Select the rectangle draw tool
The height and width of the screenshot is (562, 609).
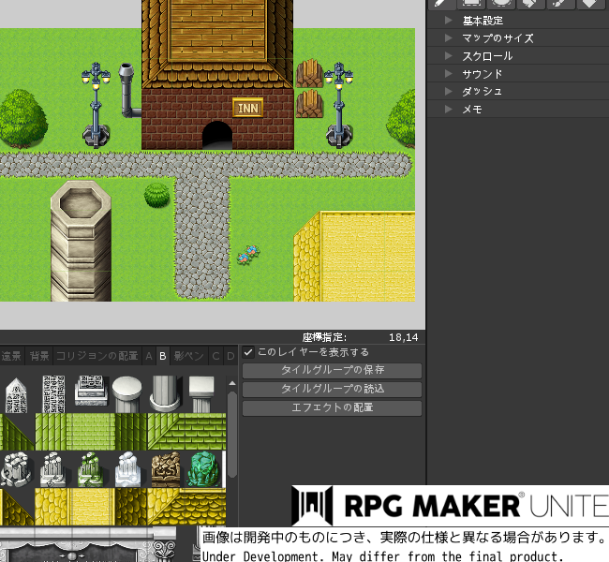coord(470,3)
